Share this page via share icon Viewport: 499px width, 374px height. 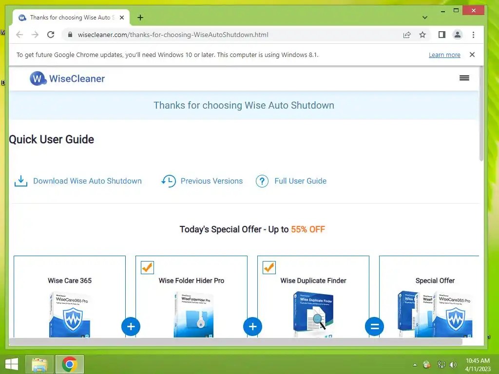pyautogui.click(x=407, y=35)
